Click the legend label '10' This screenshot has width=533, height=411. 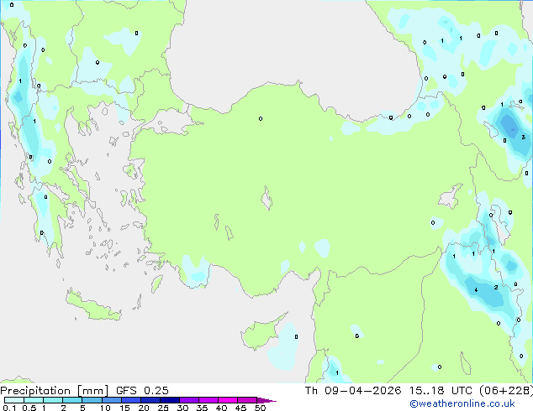(105, 408)
